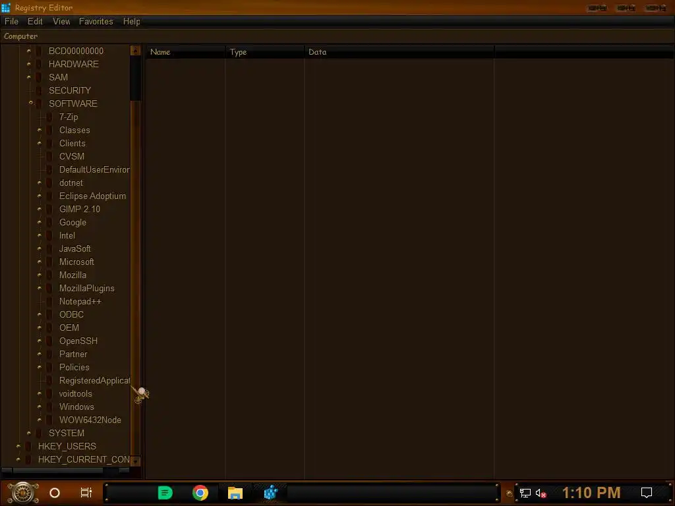675x506 pixels.
Task: Click the folder icon next to Partner
Action: click(x=49, y=354)
